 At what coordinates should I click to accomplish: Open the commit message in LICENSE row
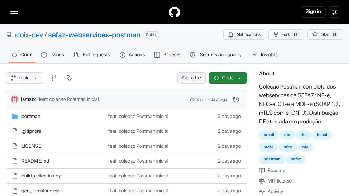coord(138,146)
